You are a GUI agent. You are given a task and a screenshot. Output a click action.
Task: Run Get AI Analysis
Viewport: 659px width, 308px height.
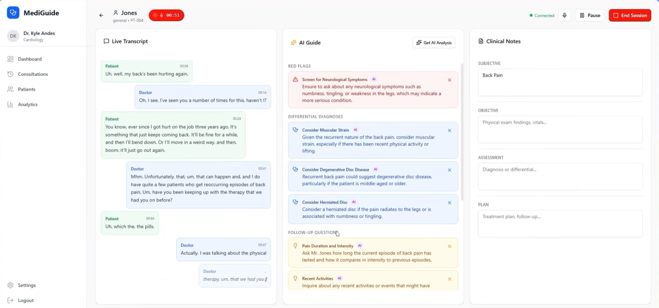point(434,43)
